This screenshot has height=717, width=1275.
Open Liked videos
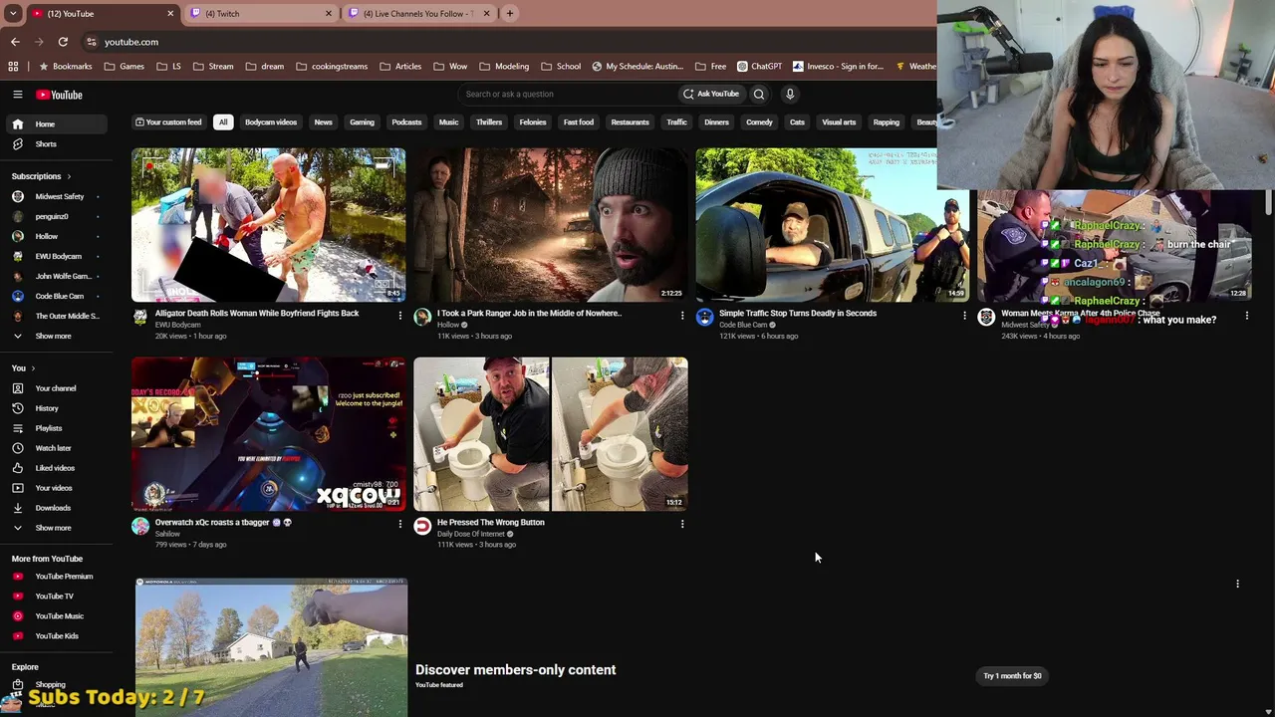(56, 468)
